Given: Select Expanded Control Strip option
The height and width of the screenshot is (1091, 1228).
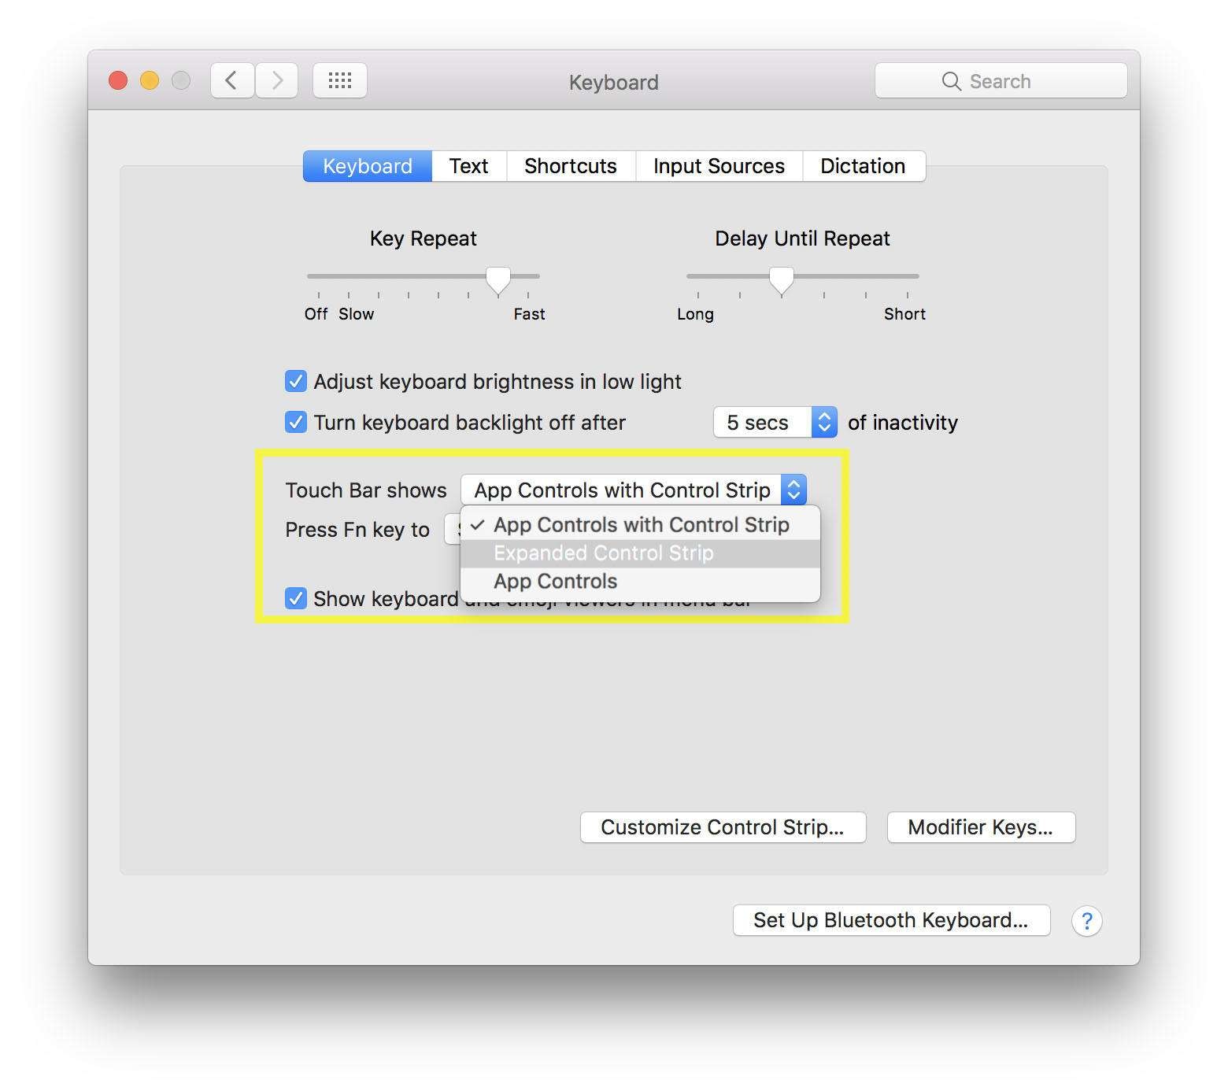Looking at the screenshot, I should tap(603, 553).
